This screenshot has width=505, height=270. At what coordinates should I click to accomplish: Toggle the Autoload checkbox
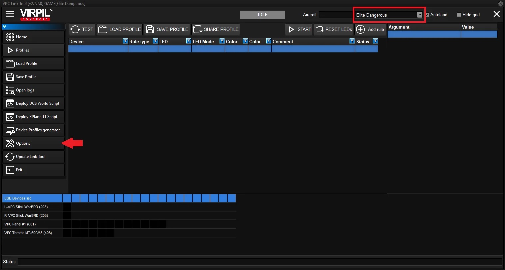tap(427, 15)
